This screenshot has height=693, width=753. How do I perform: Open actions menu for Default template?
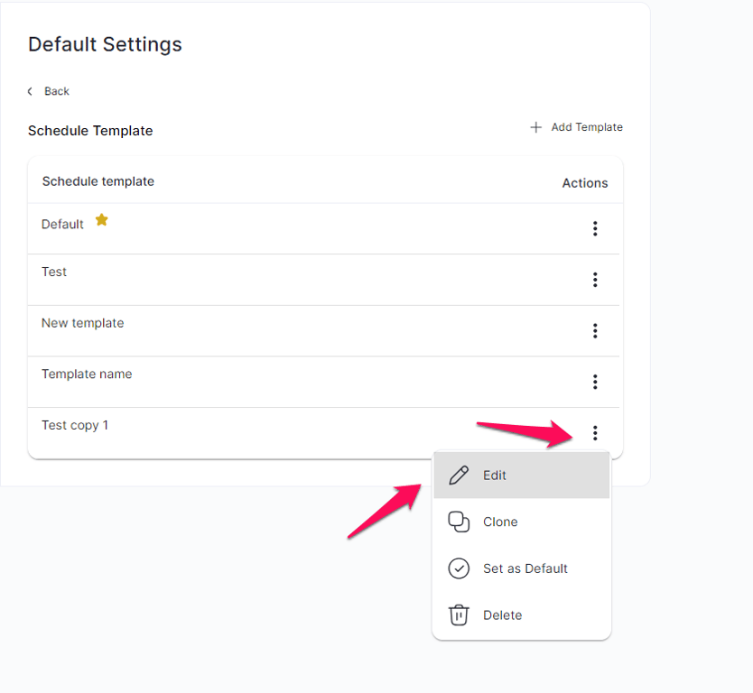(x=595, y=228)
